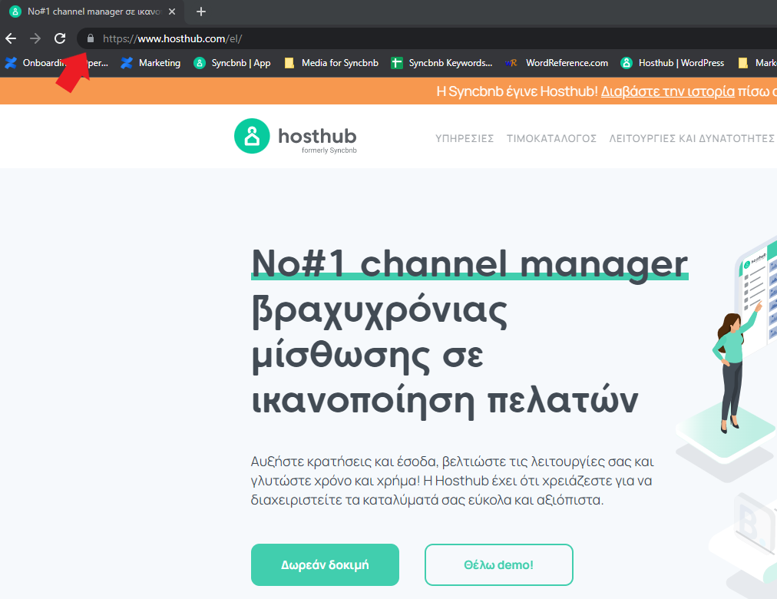Open the Marketing bookmark

(x=150, y=63)
